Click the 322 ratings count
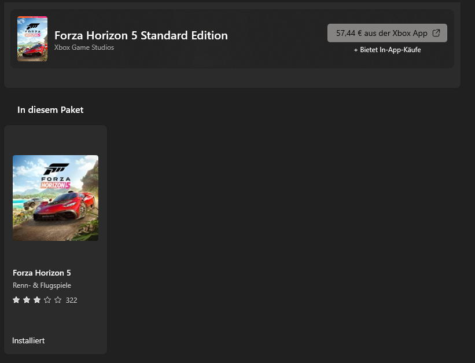This screenshot has width=475, height=363. 72,300
